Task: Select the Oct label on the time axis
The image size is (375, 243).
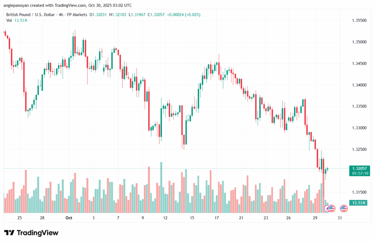Action: point(69,218)
